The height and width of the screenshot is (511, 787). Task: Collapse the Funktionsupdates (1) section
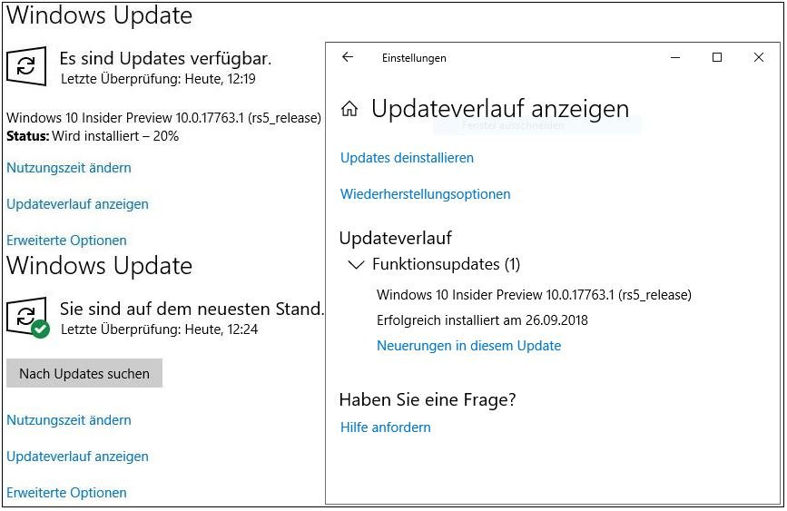click(356, 265)
